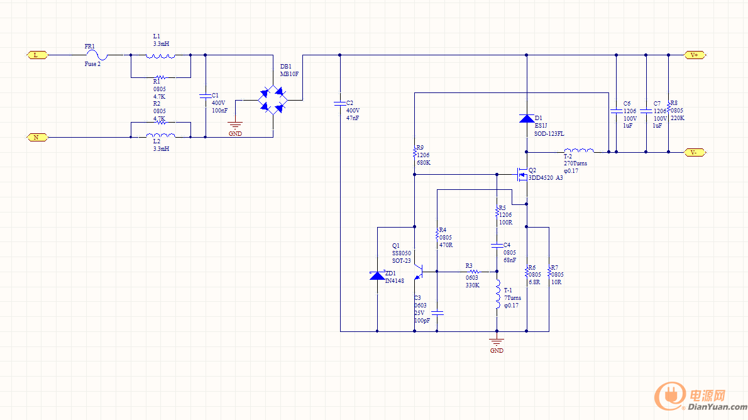This screenshot has width=748, height=420.
Task: Select the T-2 inductor coil symbol
Action: (579, 151)
